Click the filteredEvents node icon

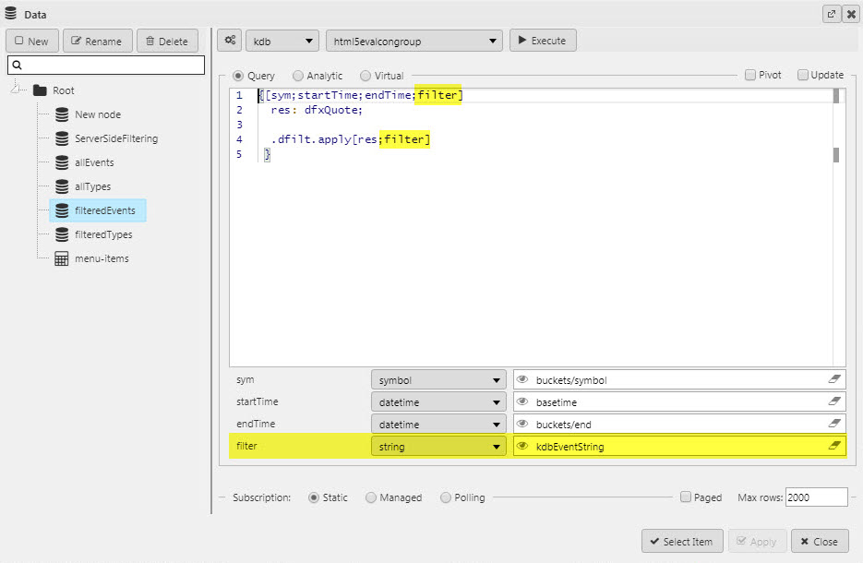63,210
